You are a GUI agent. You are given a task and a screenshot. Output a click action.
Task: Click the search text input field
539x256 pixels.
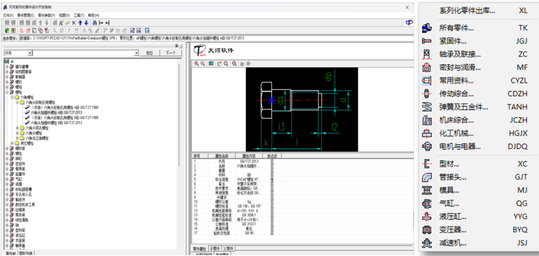tap(83, 53)
